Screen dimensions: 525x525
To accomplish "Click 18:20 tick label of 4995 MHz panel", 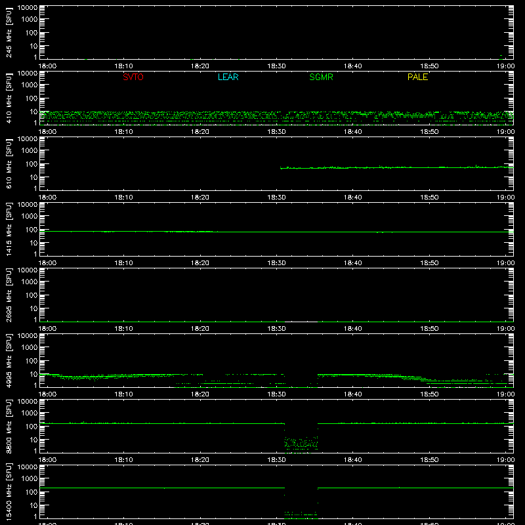I will point(200,394).
